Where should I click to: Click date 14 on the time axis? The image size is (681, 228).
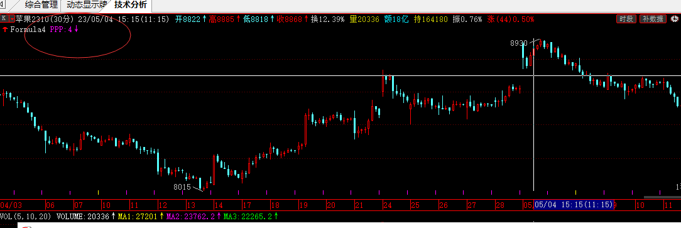click(219, 205)
